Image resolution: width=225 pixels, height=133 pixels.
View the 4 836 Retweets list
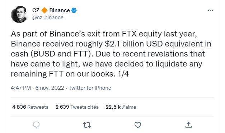point(30,107)
